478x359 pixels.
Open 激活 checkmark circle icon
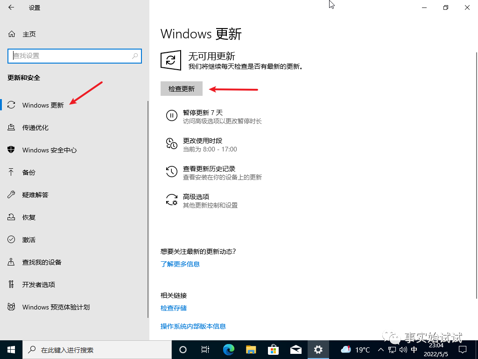[11, 240]
